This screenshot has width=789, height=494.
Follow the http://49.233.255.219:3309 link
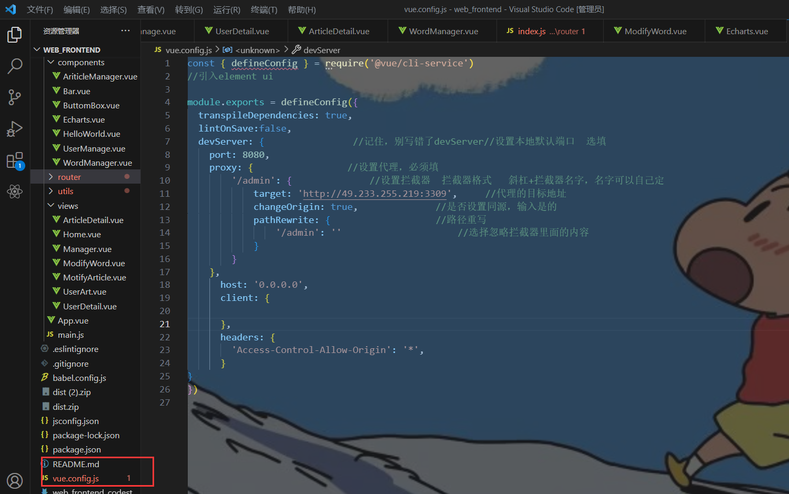375,194
